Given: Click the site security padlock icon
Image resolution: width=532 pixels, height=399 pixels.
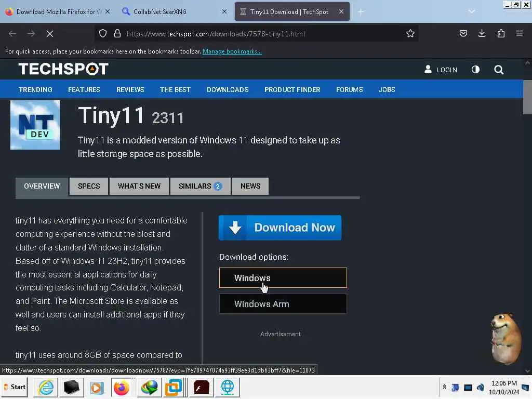Looking at the screenshot, I should pos(117,34).
